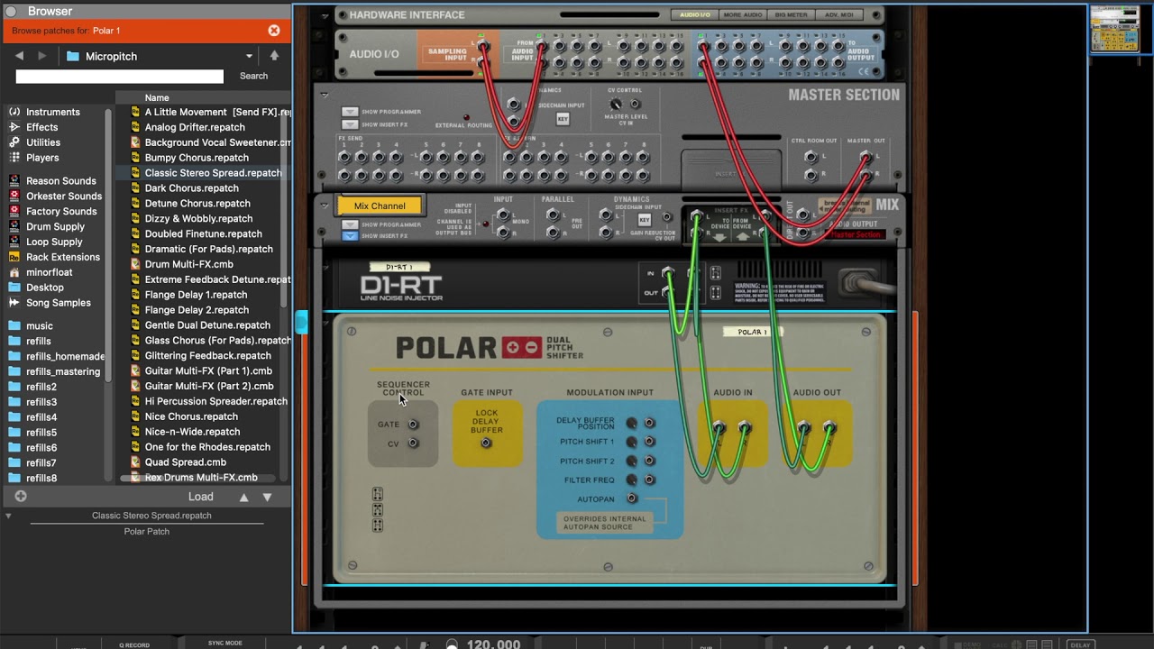Click the Analog Drifter.repatch file icon
The image size is (1154, 649).
tap(135, 127)
